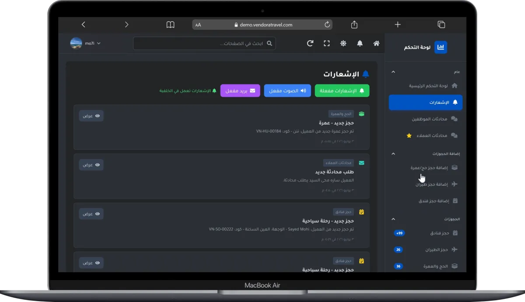525x302 pixels.
Task: Open the mo7i user dropdown
Action: 92,43
